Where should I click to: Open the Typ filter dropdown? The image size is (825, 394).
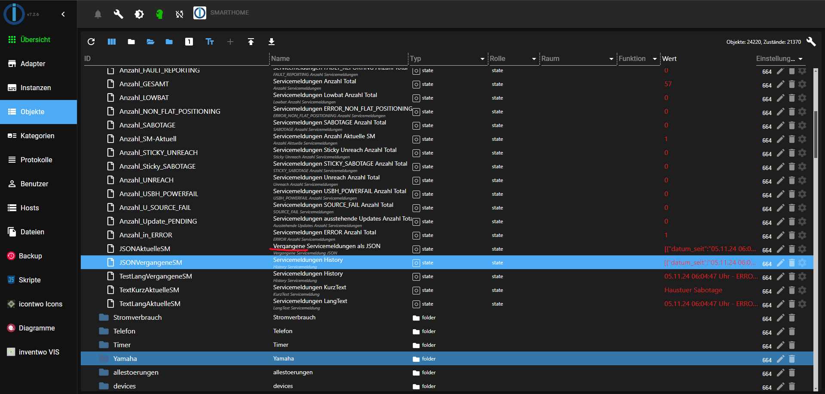click(x=482, y=59)
